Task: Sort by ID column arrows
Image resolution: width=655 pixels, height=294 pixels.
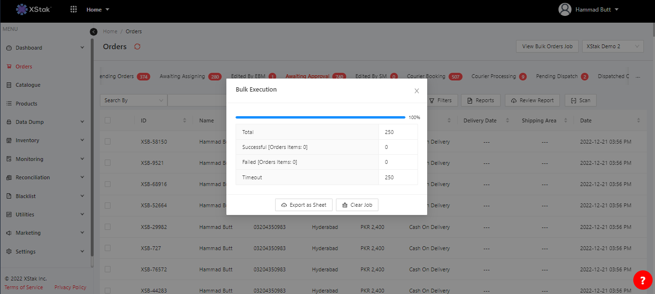Action: [184, 120]
